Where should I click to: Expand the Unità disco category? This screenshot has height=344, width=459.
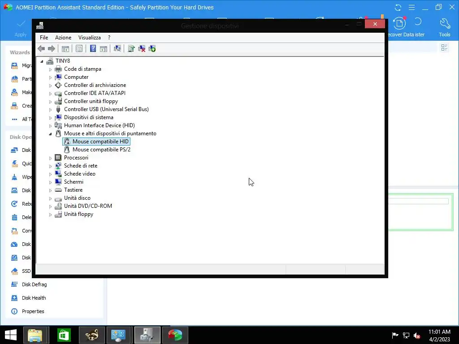coord(50,198)
